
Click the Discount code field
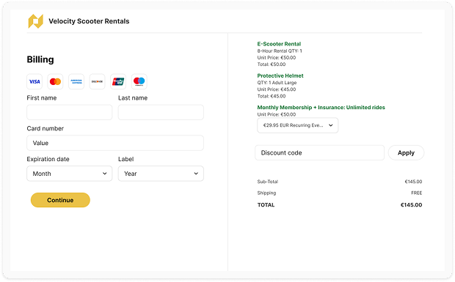[x=319, y=153]
